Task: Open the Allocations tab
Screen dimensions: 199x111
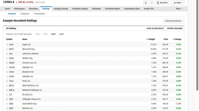Action: pos(33,9)
